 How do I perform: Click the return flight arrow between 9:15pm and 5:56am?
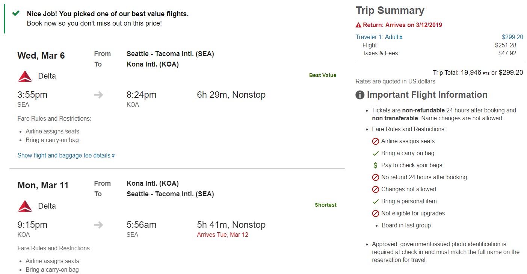coord(98,225)
